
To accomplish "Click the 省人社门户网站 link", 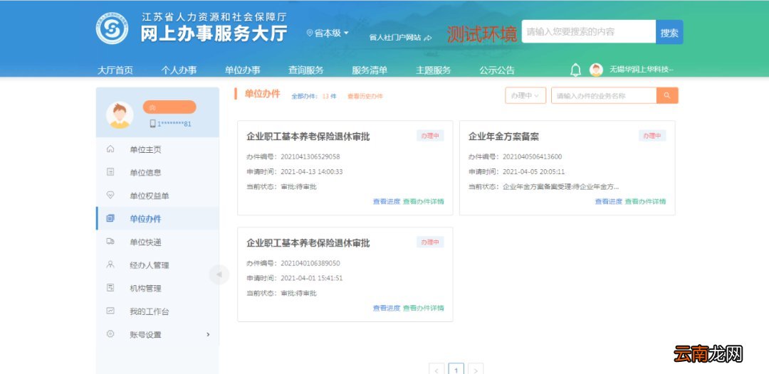I will (395, 38).
